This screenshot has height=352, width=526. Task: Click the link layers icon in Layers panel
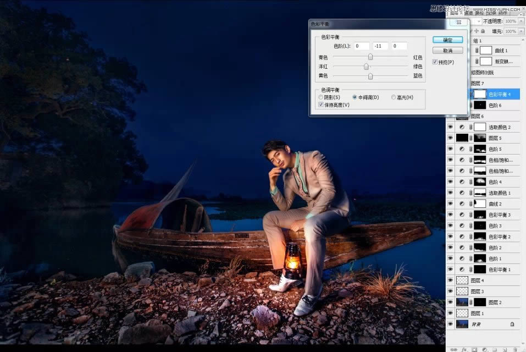tap(453, 349)
